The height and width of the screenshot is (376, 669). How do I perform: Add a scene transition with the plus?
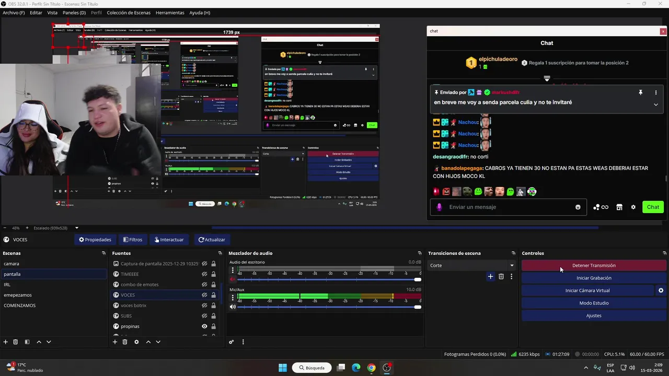(490, 277)
